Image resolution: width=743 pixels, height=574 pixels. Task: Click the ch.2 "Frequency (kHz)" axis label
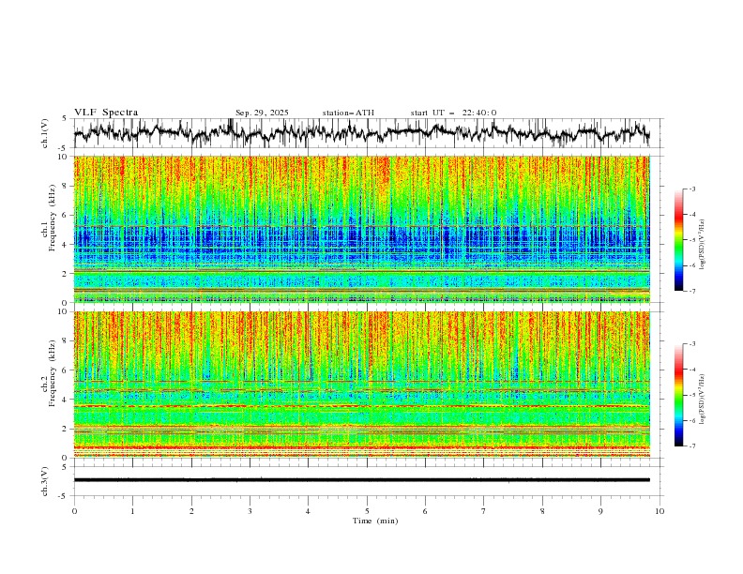53,373
